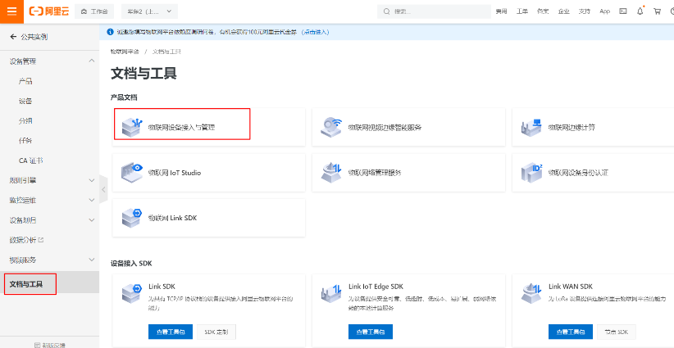Open the 工单 menu in header
The width and height of the screenshot is (674, 348).
[521, 11]
